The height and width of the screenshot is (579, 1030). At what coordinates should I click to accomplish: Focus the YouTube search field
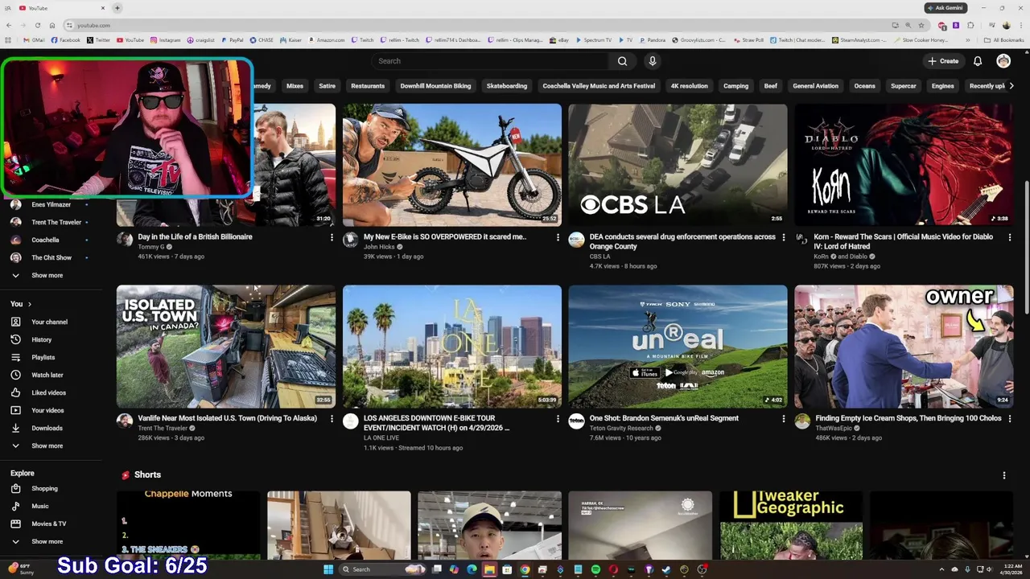pos(491,61)
